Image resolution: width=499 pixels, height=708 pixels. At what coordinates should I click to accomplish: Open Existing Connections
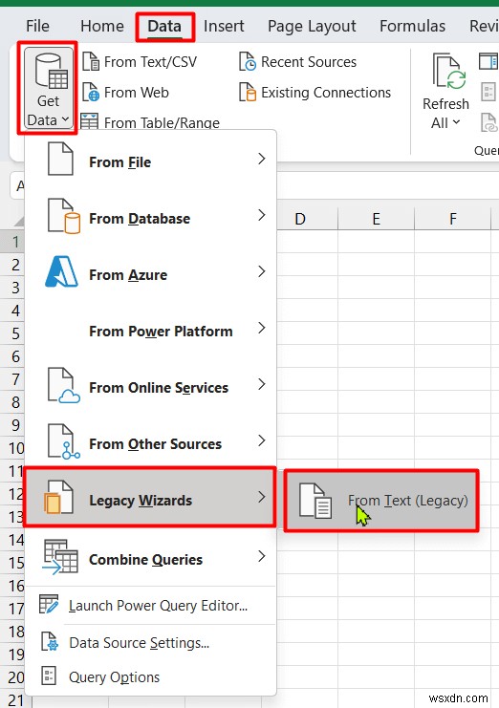315,93
